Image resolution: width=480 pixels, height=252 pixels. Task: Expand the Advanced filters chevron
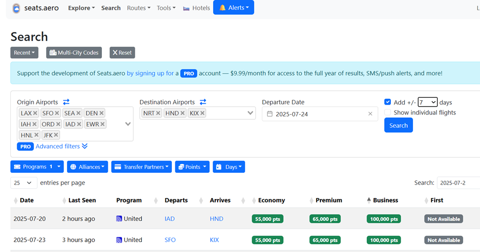[x=85, y=146]
